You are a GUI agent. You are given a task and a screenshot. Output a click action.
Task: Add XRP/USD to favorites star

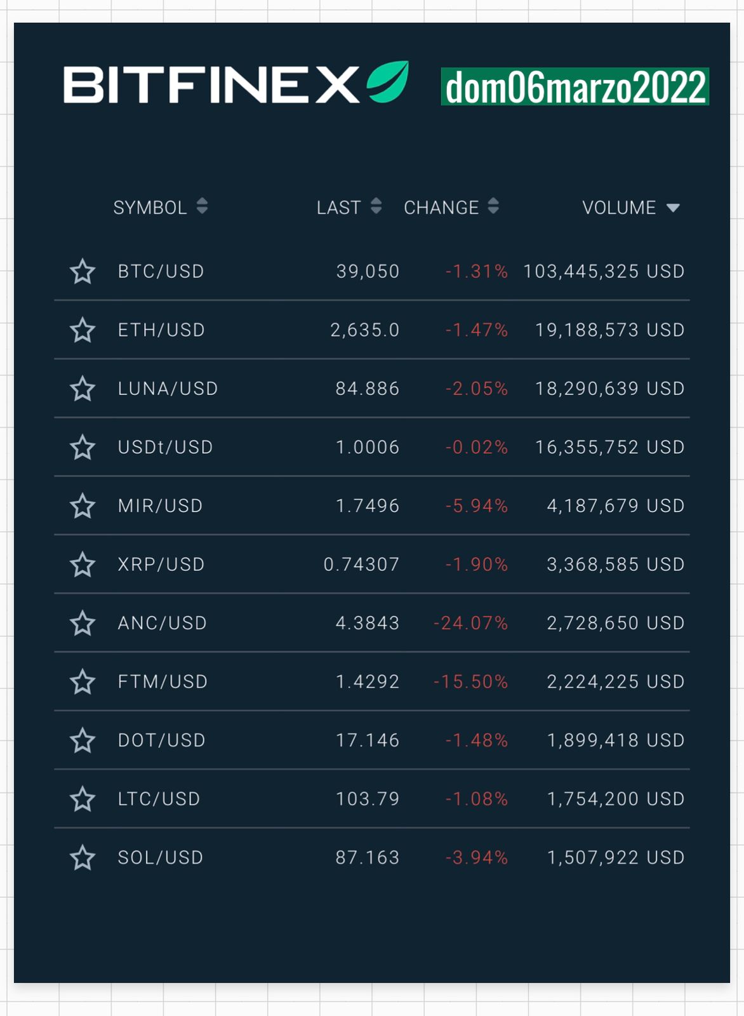pyautogui.click(x=83, y=565)
